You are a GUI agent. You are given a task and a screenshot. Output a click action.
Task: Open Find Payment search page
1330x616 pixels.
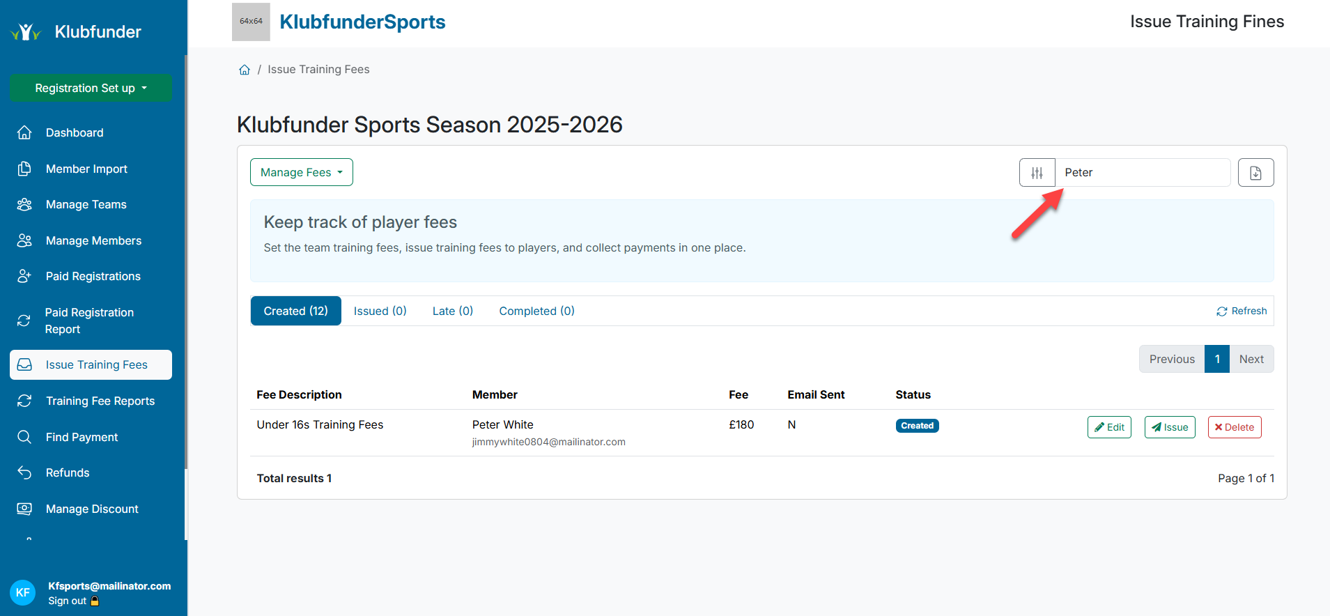(82, 437)
